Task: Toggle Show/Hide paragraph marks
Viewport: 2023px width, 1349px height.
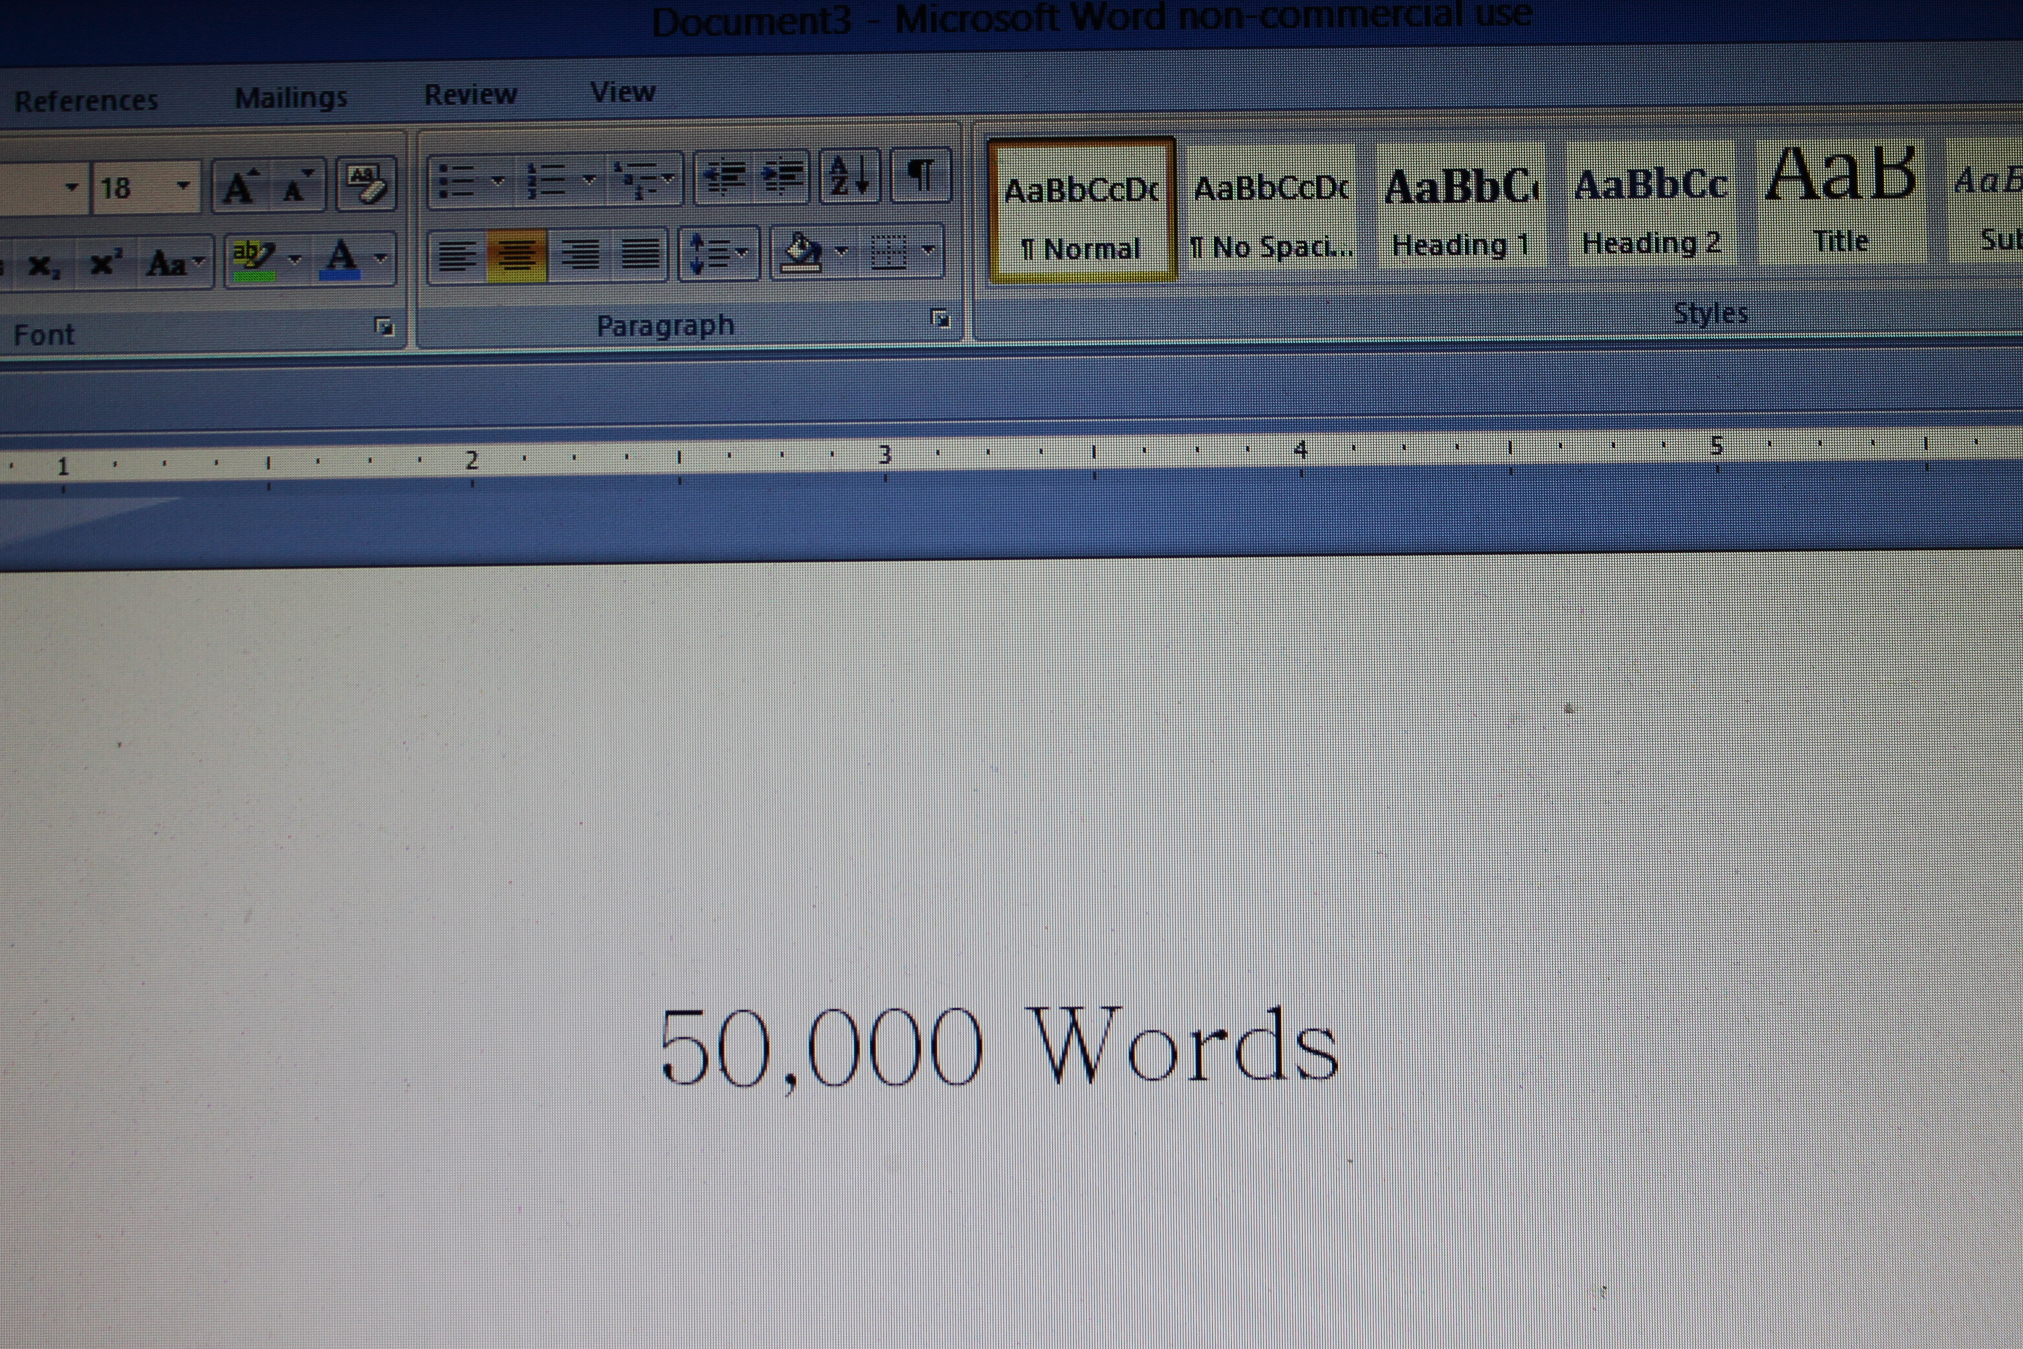Action: coord(921,176)
